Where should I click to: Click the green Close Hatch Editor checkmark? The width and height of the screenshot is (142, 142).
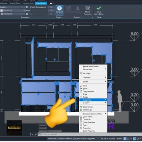(99, 8)
